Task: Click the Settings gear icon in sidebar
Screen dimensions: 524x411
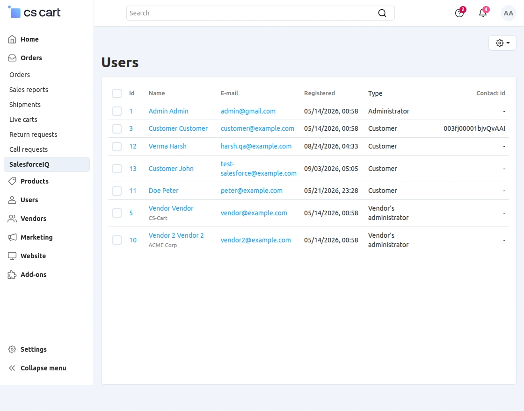Action: [x=12, y=349]
